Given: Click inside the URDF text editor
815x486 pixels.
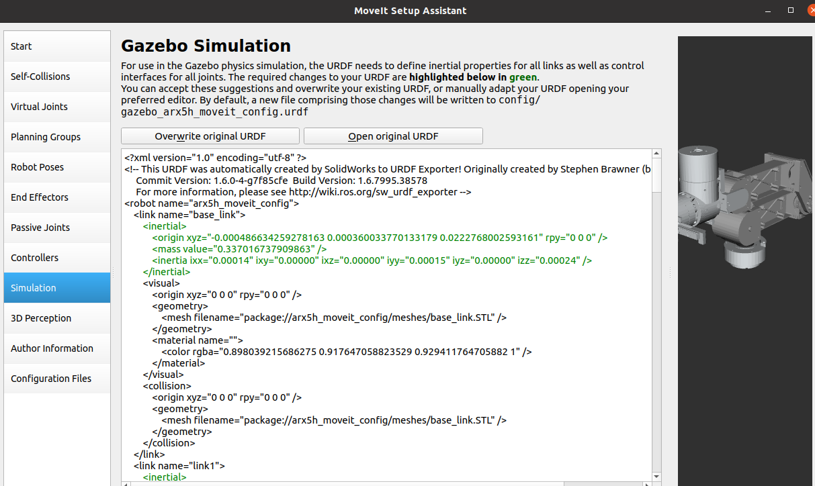Looking at the screenshot, I should click(x=387, y=315).
